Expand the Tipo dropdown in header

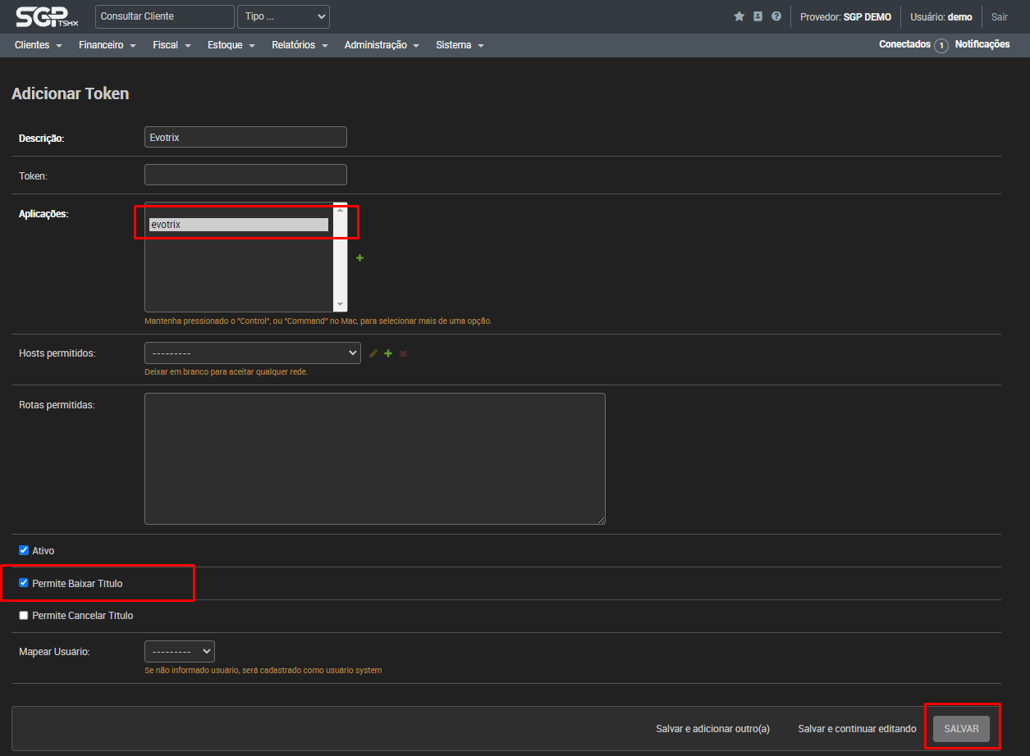283,16
